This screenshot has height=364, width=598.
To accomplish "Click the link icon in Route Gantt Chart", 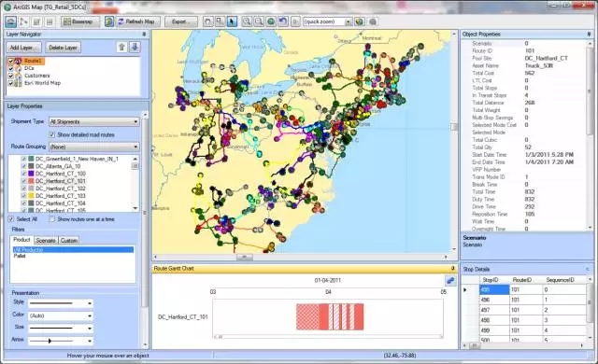I will [x=450, y=281].
